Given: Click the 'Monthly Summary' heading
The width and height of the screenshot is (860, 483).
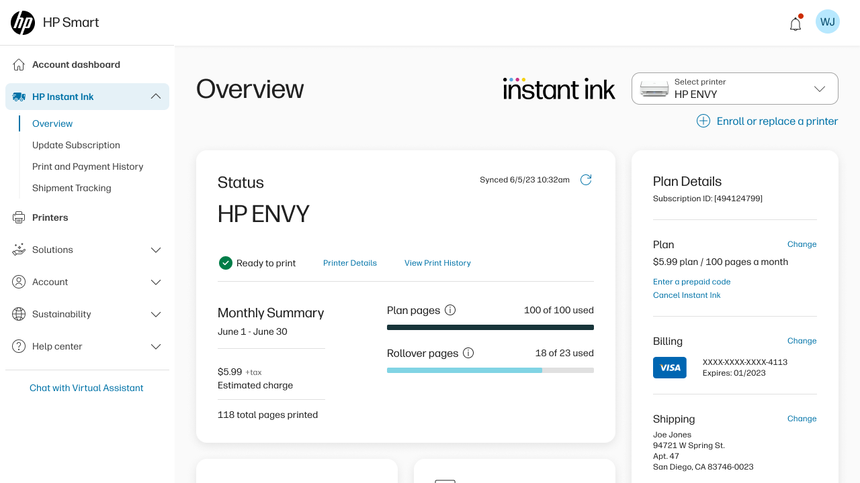Looking at the screenshot, I should (x=271, y=313).
